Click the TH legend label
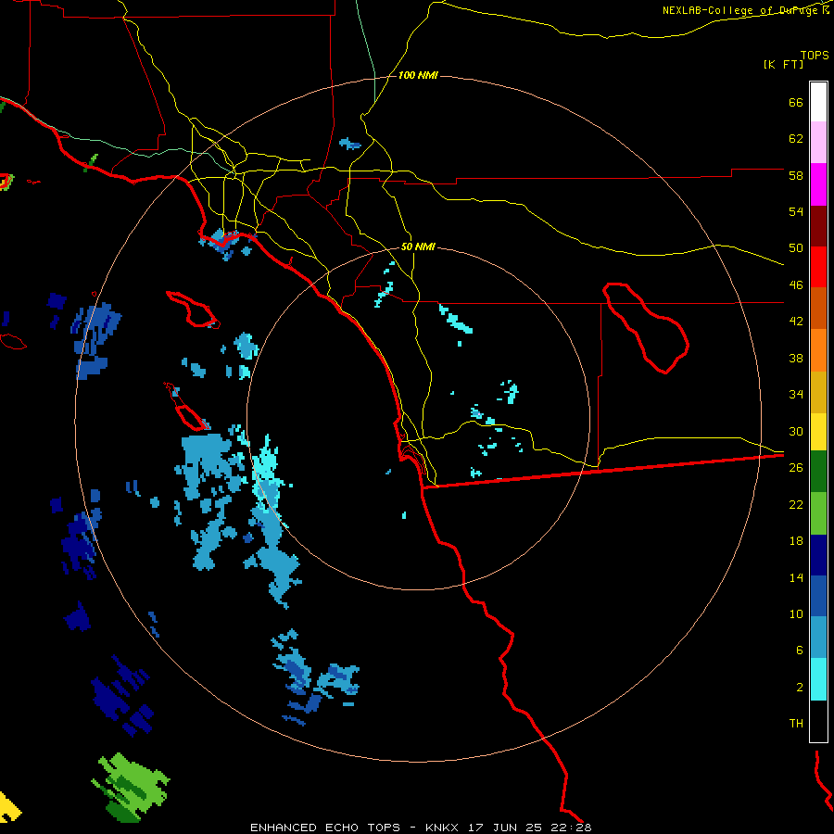The height and width of the screenshot is (834, 834). [796, 724]
